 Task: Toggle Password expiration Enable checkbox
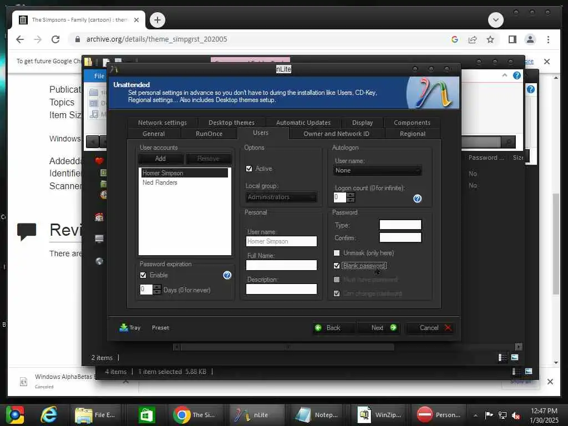point(143,275)
